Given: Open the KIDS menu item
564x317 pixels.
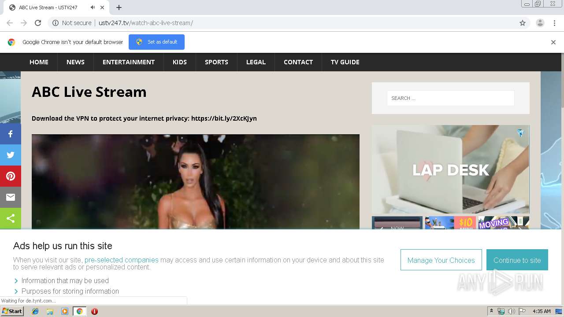Looking at the screenshot, I should coord(180,62).
